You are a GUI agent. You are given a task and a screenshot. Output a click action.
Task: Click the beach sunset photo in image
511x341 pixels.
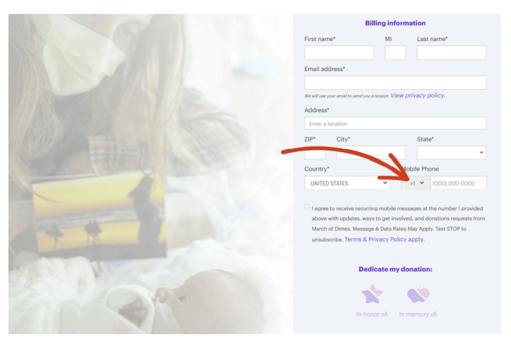pos(99,214)
